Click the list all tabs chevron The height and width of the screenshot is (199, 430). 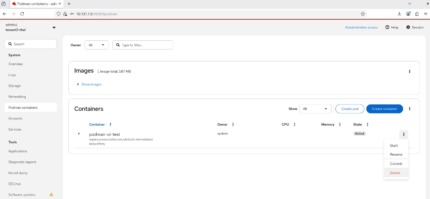[x=410, y=4]
